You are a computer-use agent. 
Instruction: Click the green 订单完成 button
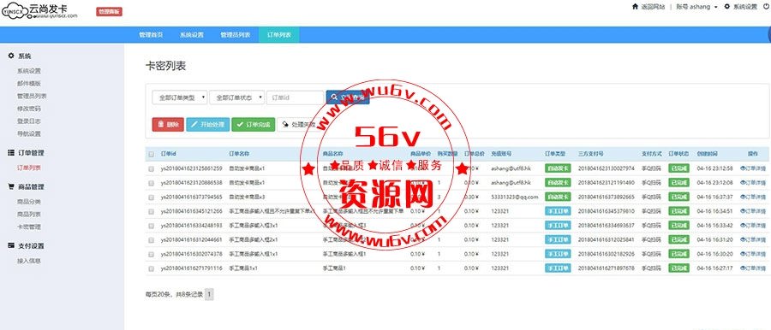[254, 125]
